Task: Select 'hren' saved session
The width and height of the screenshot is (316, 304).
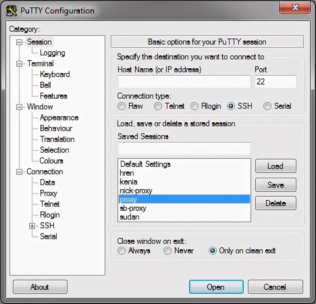Action: [x=184, y=173]
